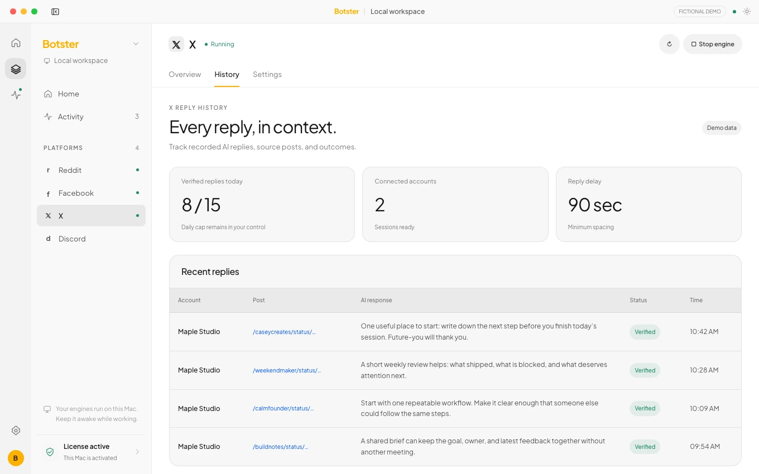Screen dimensions: 759x474
Task: Select X platform in sidebar
Action: click(x=91, y=216)
